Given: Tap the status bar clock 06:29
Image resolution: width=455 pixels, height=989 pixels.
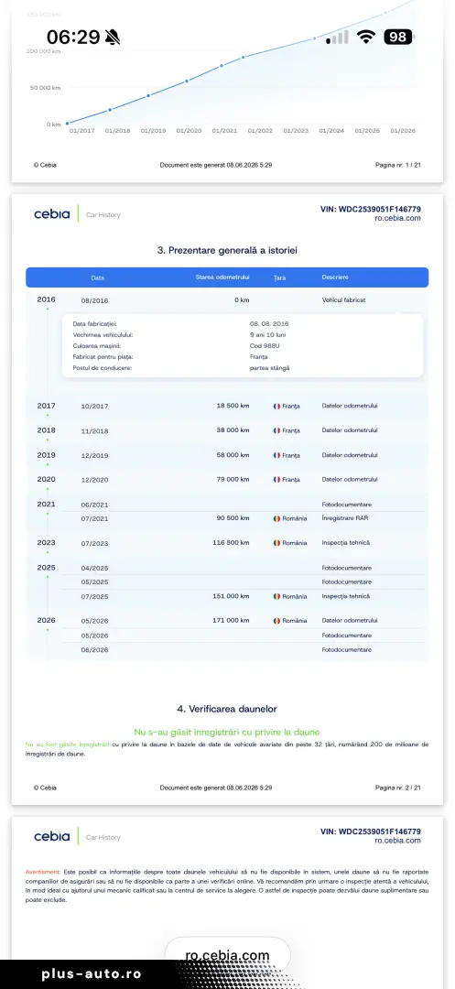Looking at the screenshot, I should pyautogui.click(x=74, y=38).
